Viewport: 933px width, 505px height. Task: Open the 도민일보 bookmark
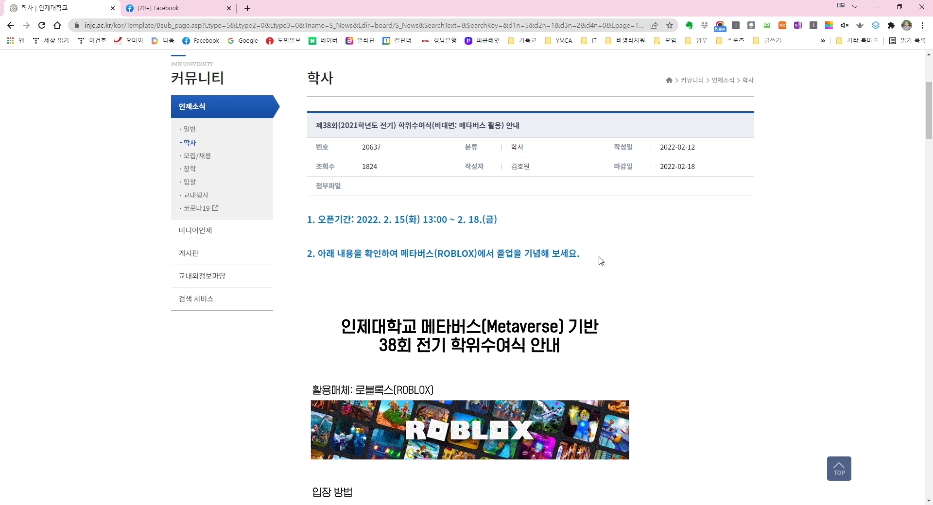pos(283,40)
